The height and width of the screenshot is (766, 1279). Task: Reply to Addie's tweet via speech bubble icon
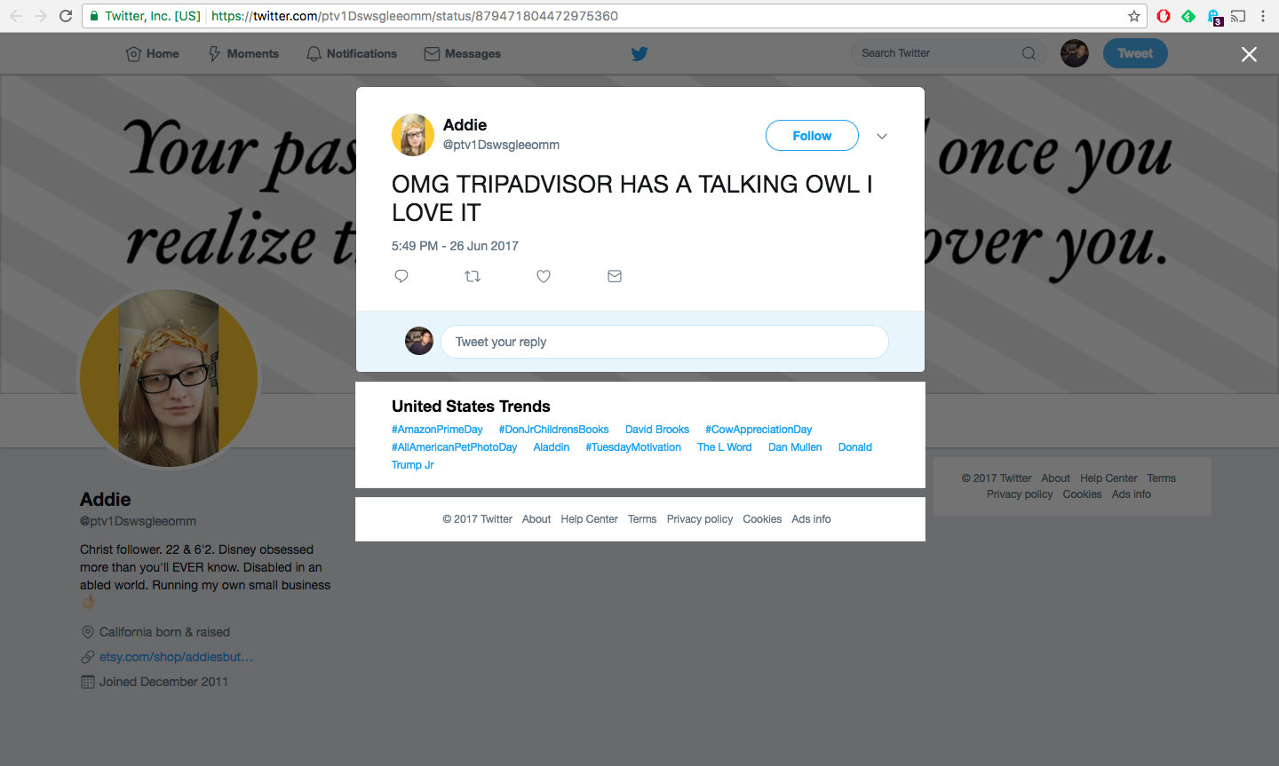[x=401, y=276]
